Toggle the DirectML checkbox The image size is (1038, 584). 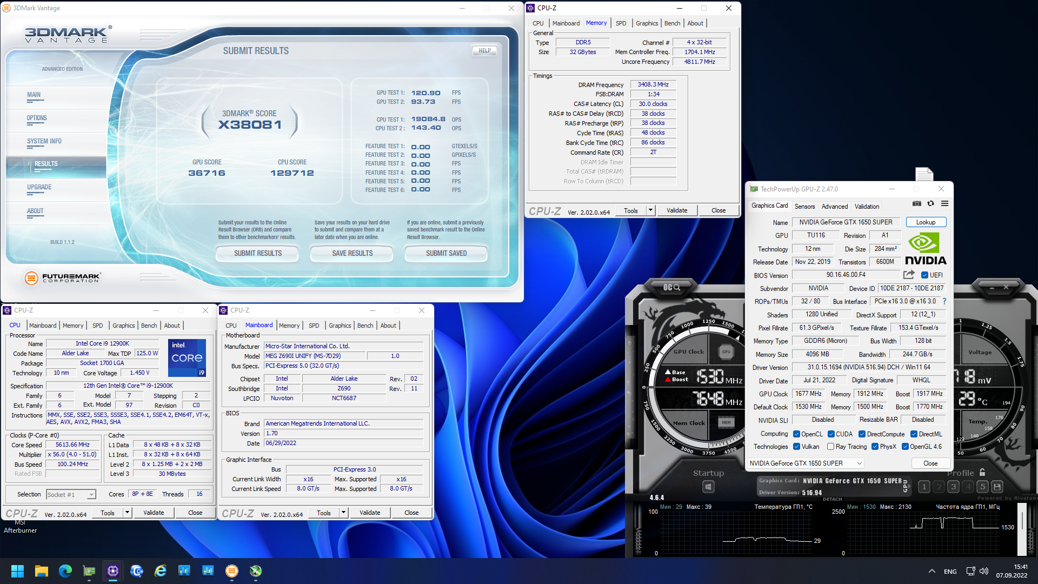coord(914,434)
